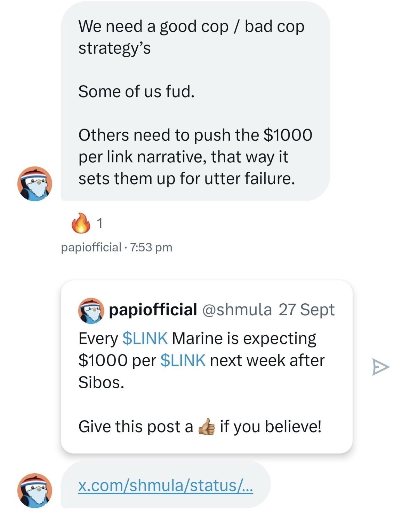The image size is (410, 514).
Task: Click the first $LINK cashtag
Action: (x=145, y=338)
